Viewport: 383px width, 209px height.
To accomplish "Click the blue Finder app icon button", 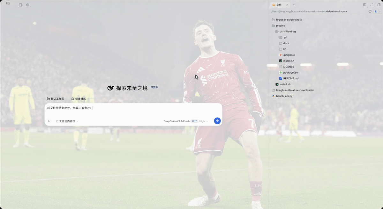I will click(x=376, y=11).
